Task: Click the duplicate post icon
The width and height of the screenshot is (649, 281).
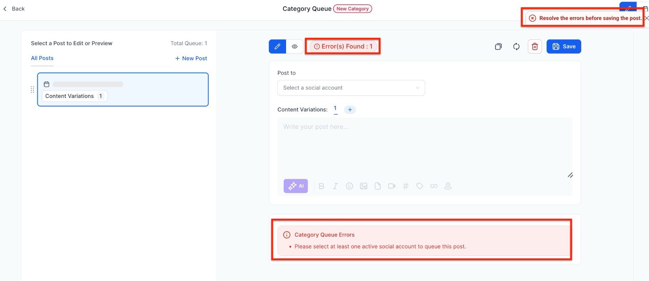Action: (x=498, y=46)
